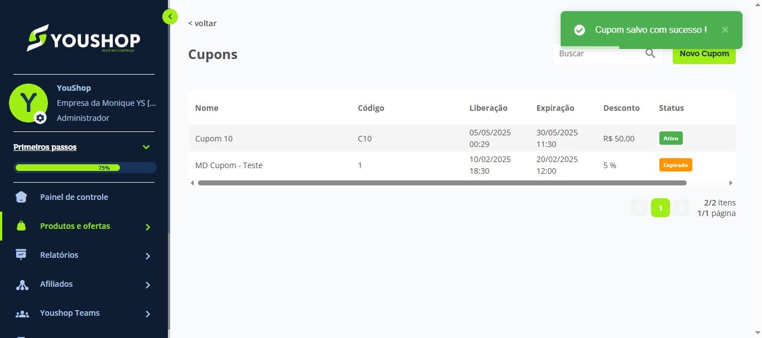Go back using the voltar link
This screenshot has width=762, height=338.
pos(202,23)
